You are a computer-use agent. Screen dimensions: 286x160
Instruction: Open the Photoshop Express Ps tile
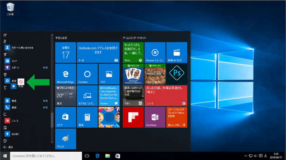tap(176, 74)
